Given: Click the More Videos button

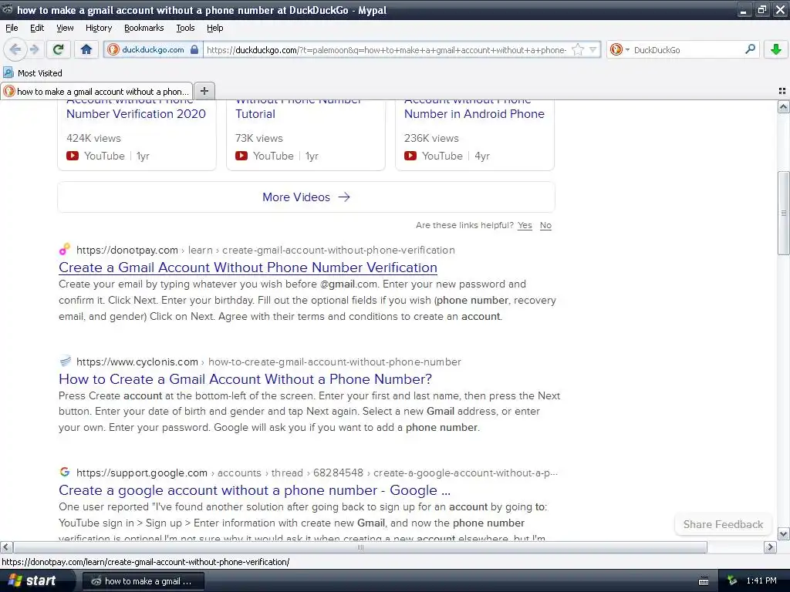Looking at the screenshot, I should coord(306,197).
